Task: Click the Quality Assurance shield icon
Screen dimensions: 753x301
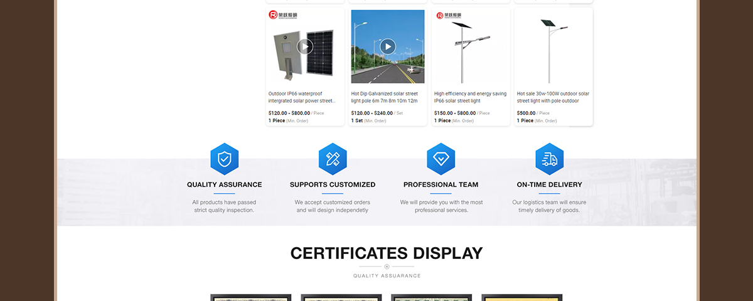Action: tap(225, 159)
